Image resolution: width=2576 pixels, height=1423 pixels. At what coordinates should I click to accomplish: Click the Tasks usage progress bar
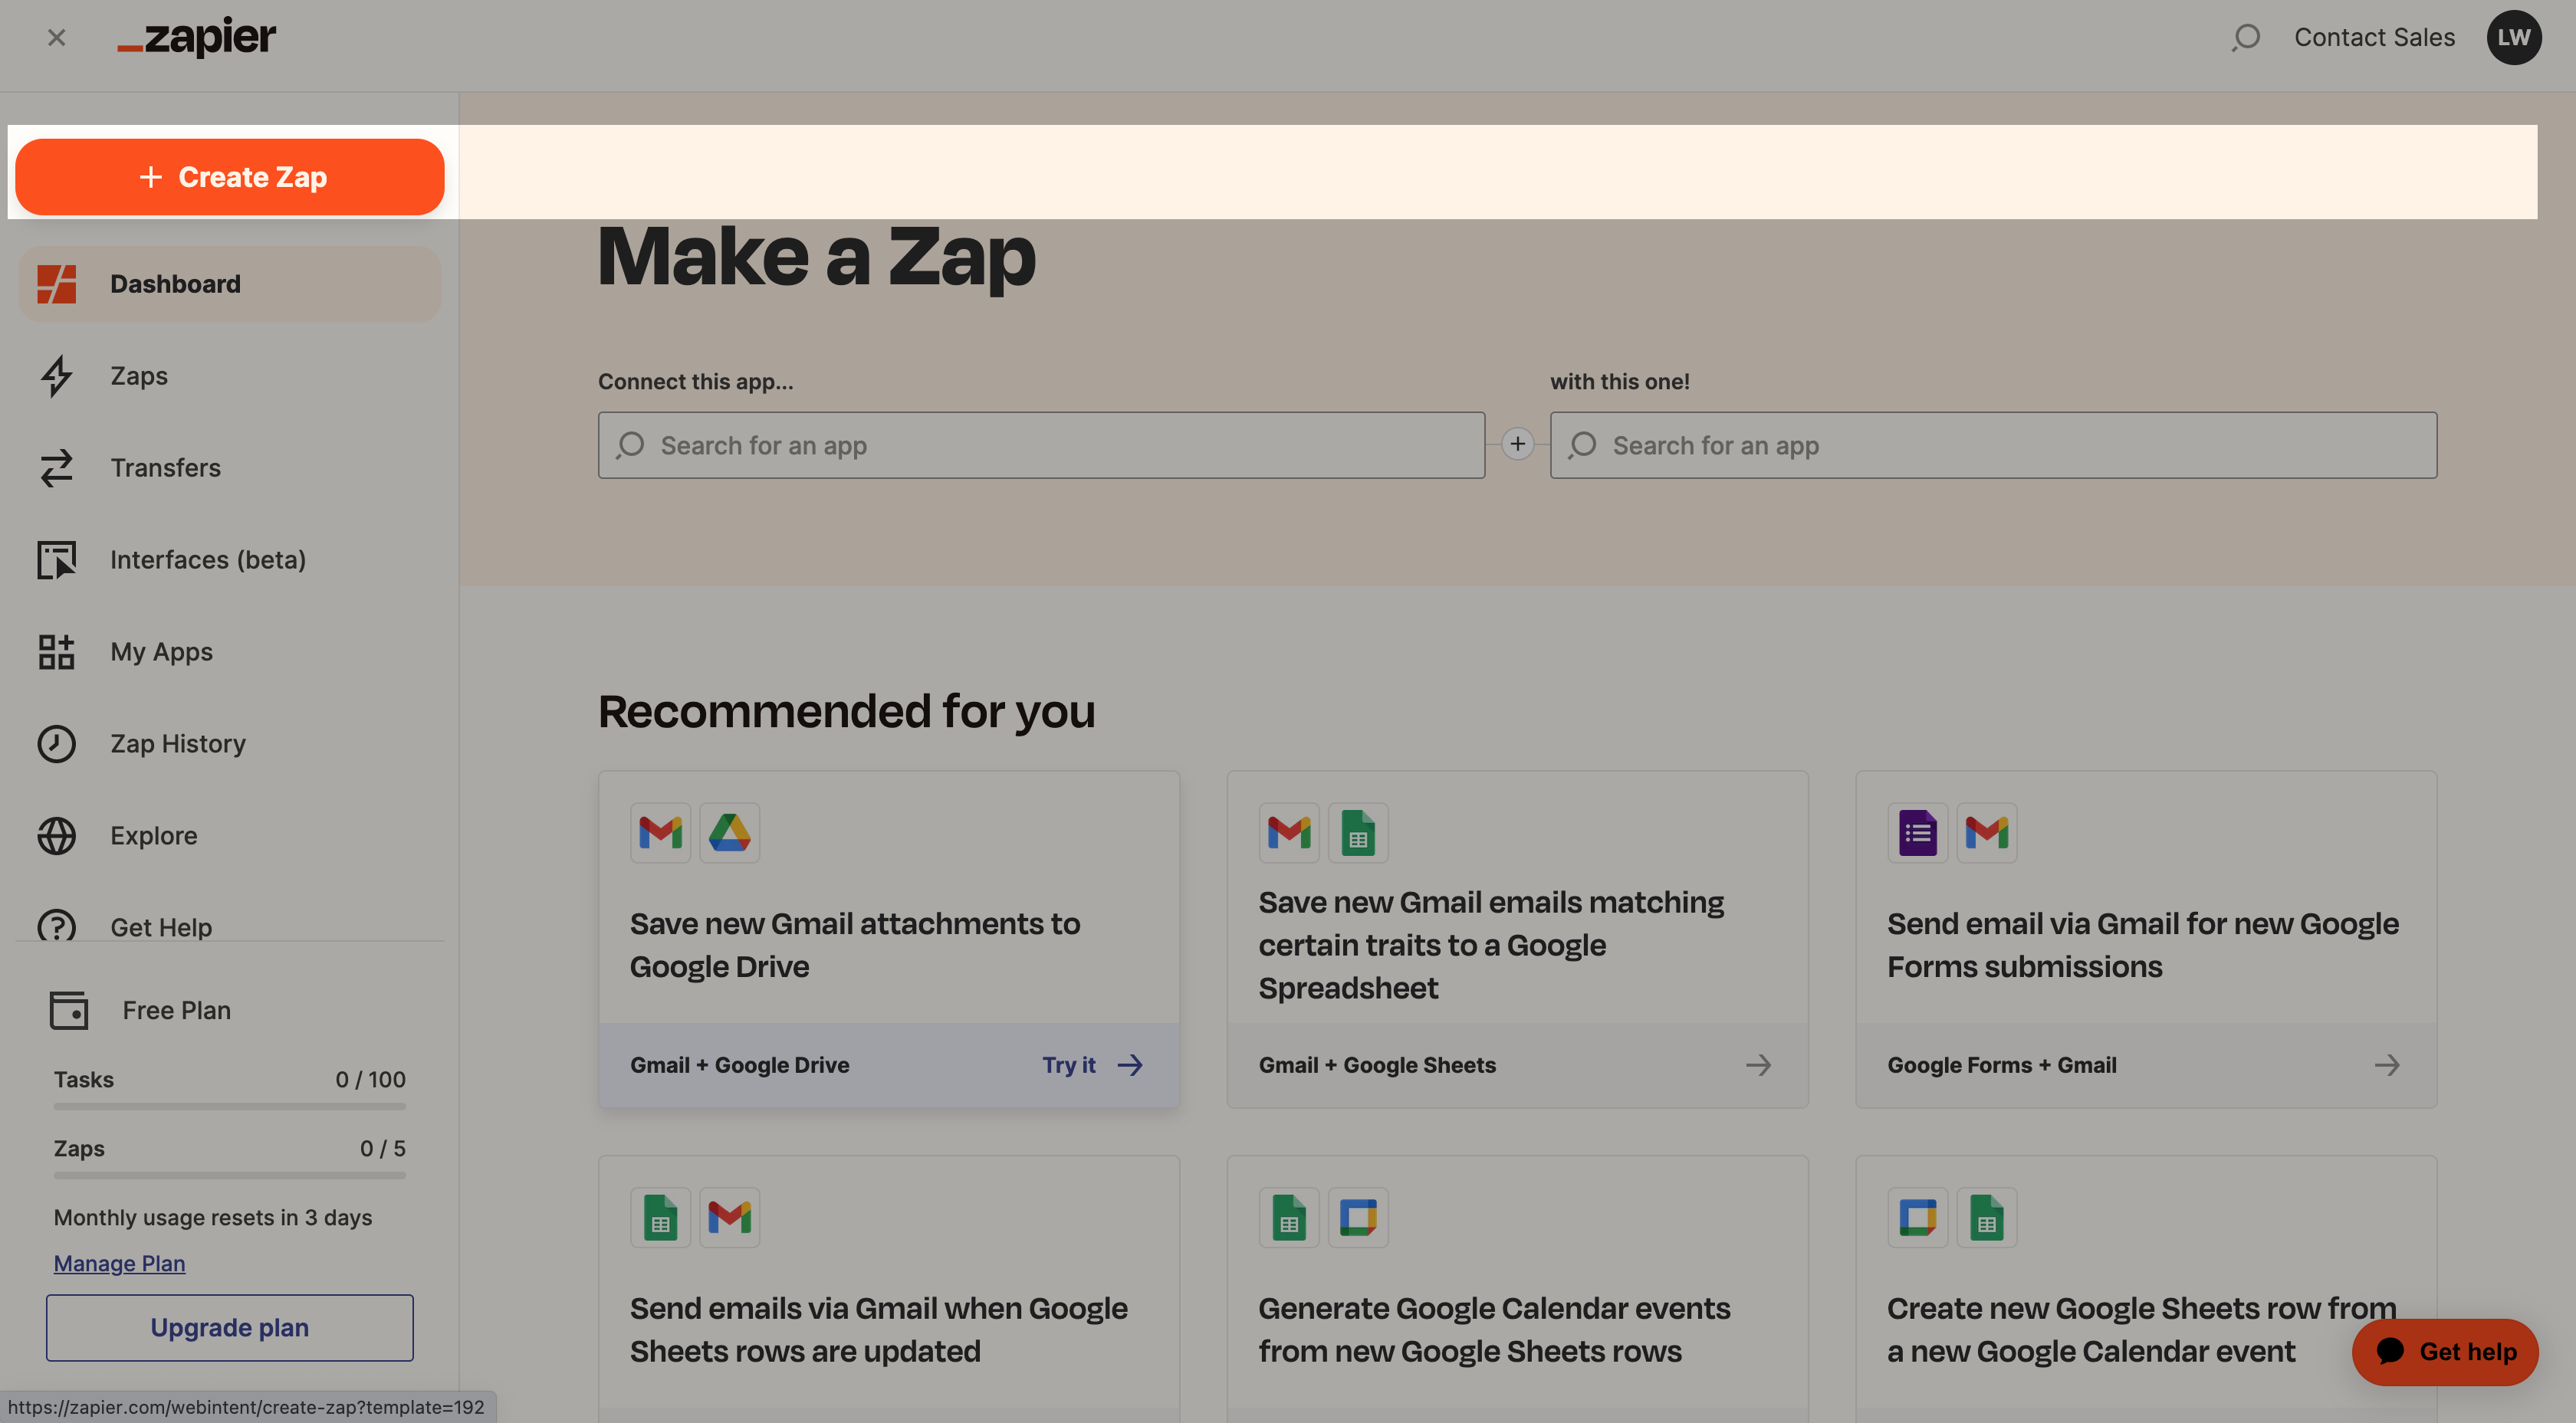[x=230, y=1107]
